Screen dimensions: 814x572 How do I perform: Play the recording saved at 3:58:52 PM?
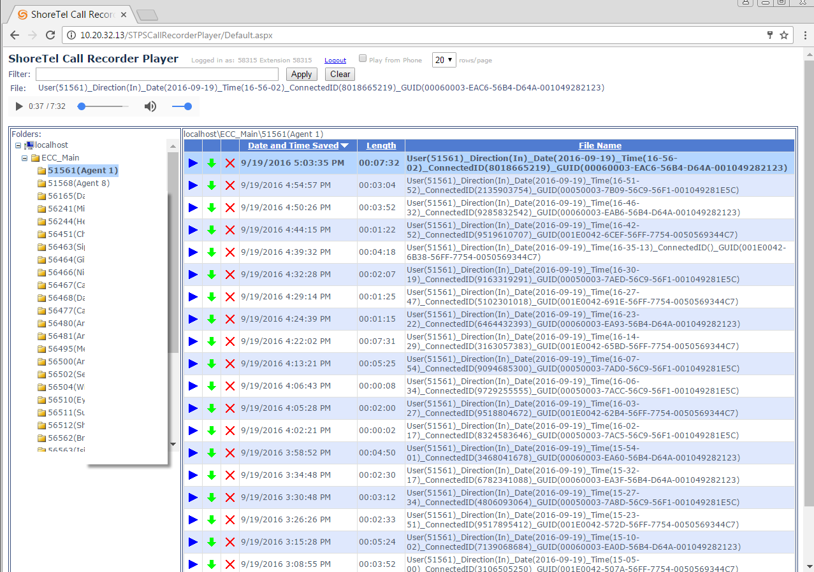(193, 453)
